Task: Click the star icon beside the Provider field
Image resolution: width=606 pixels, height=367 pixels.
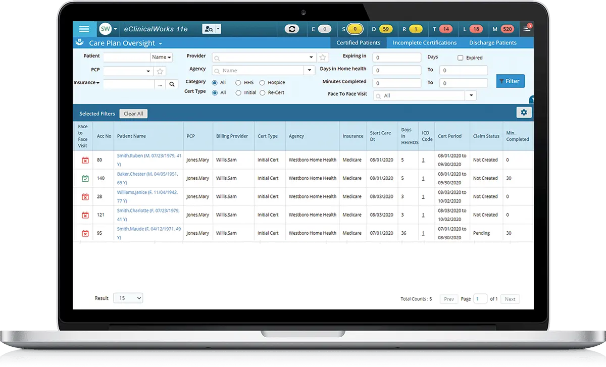Action: (323, 57)
